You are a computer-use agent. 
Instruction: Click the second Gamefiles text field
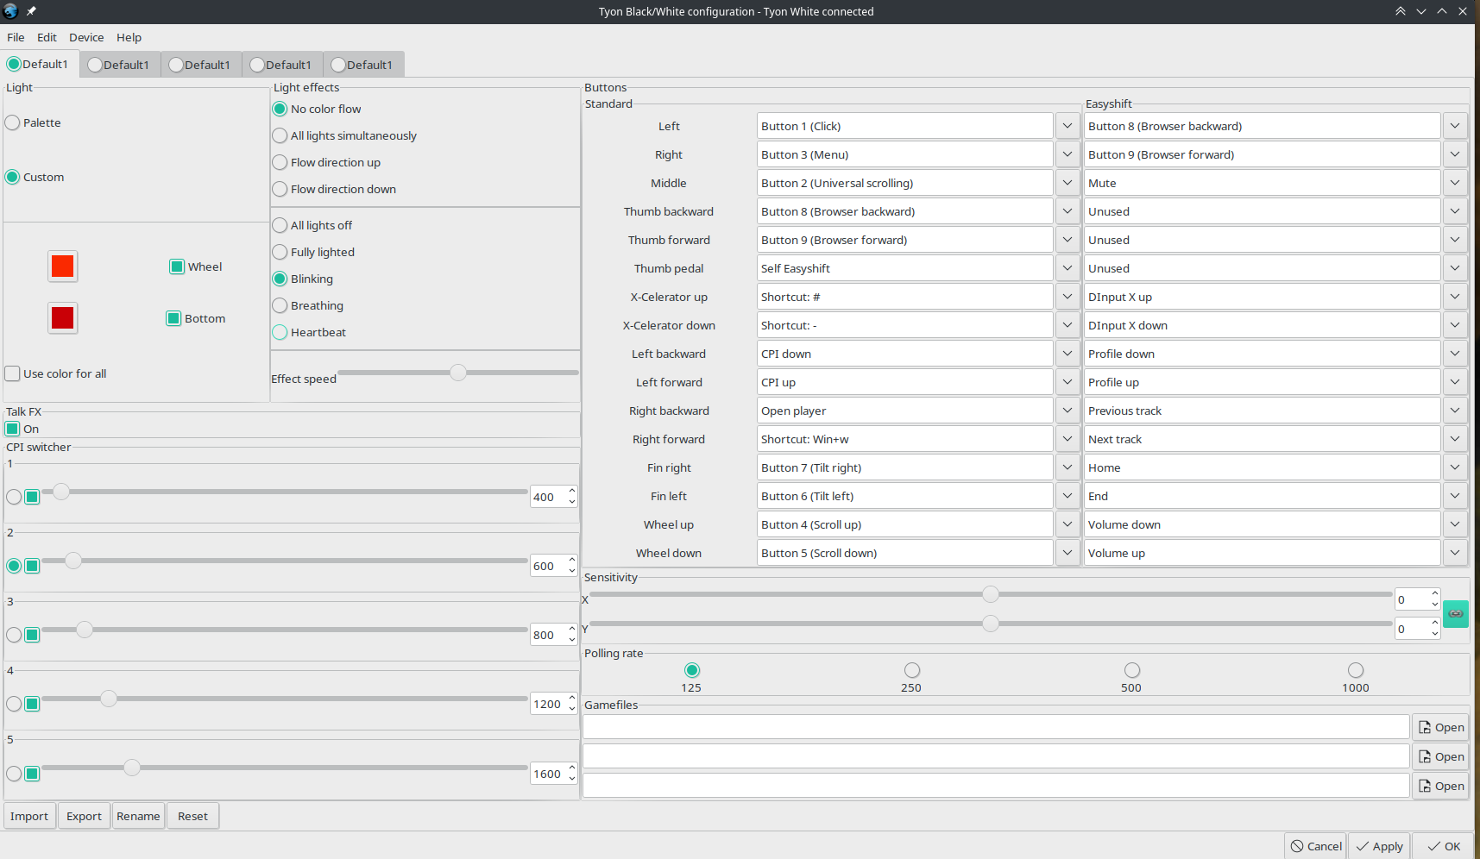point(996,756)
